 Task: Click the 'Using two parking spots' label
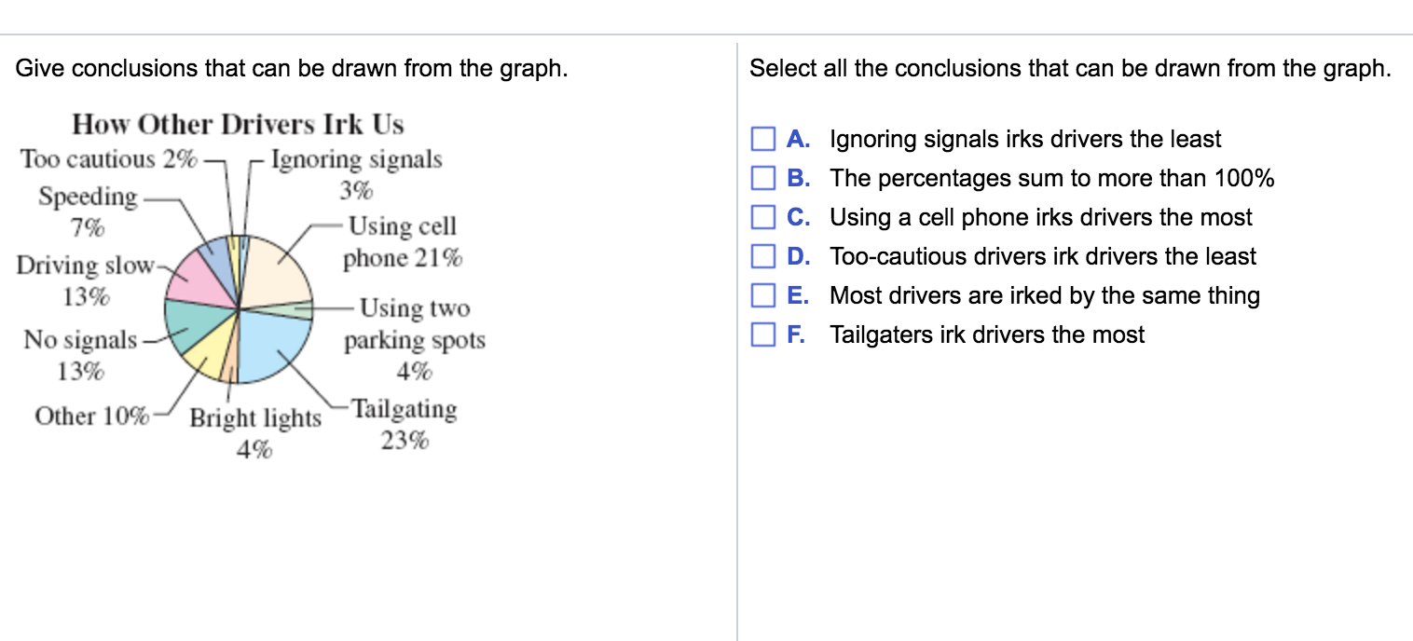click(415, 340)
